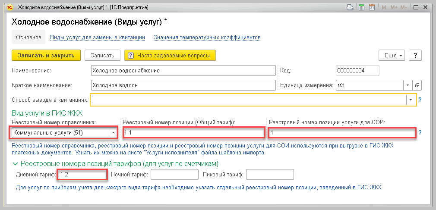Open Значения температурных коэффициентов tab

point(207,38)
